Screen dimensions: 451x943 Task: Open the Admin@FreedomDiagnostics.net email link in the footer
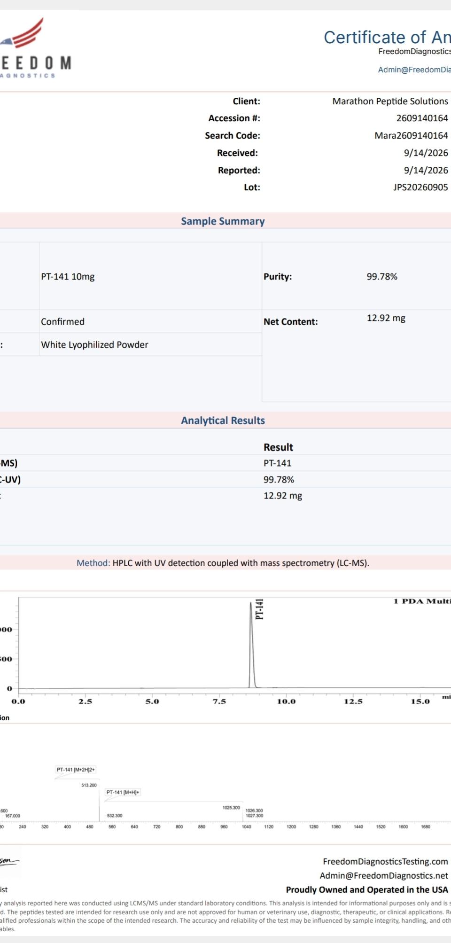pyautogui.click(x=384, y=875)
